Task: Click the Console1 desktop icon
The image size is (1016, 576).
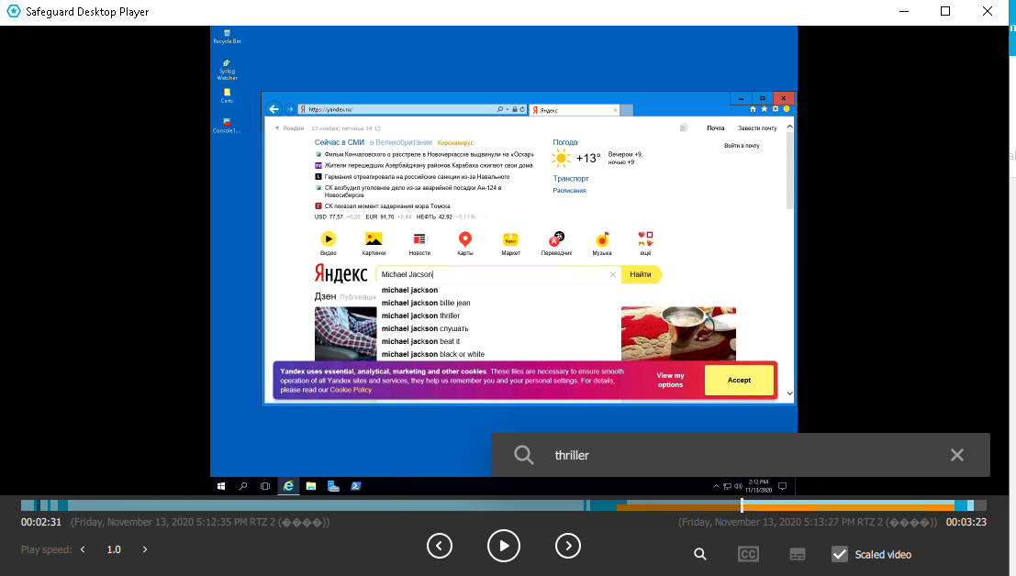Action: click(227, 126)
